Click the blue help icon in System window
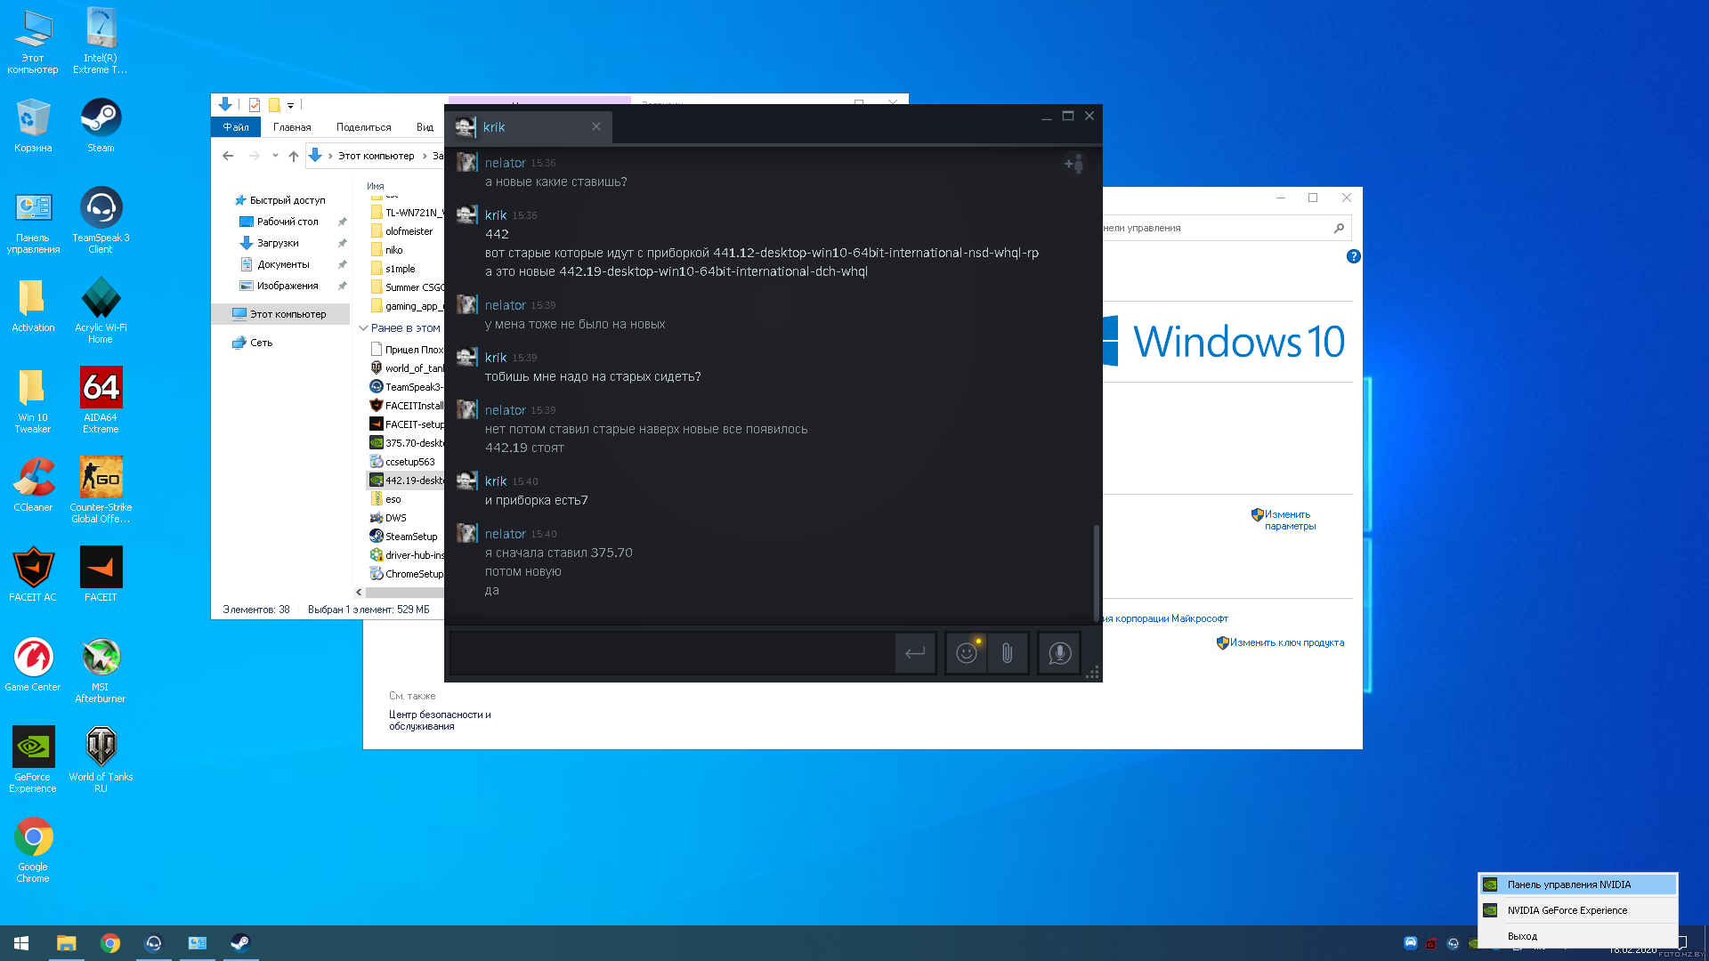The height and width of the screenshot is (961, 1709). click(1354, 256)
